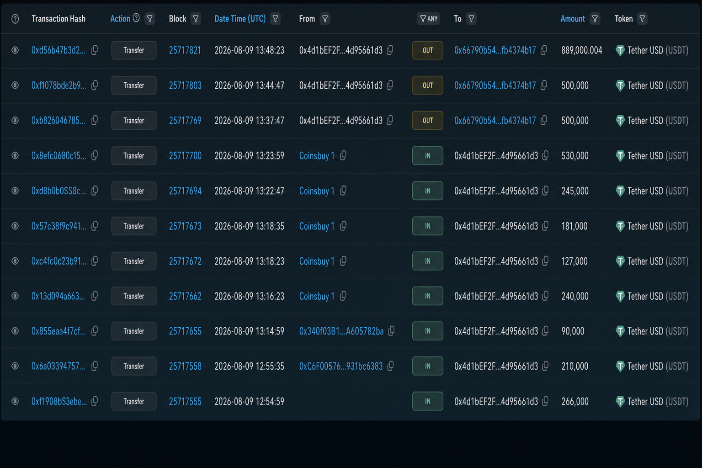Open Coinsbuy 1 in block 25717662 row

(x=317, y=296)
